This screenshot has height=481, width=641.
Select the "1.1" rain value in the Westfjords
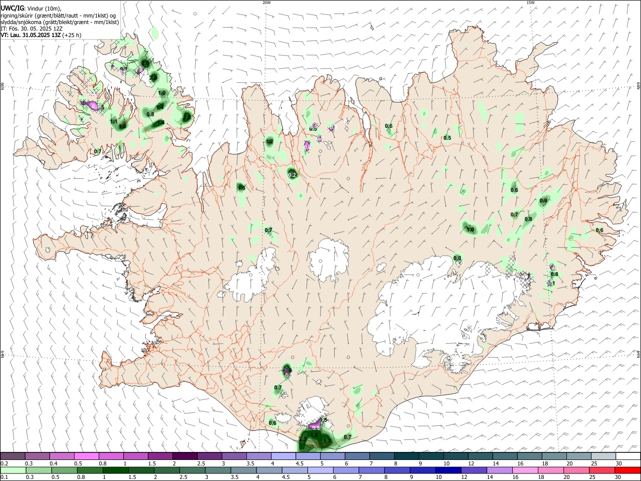114,122
